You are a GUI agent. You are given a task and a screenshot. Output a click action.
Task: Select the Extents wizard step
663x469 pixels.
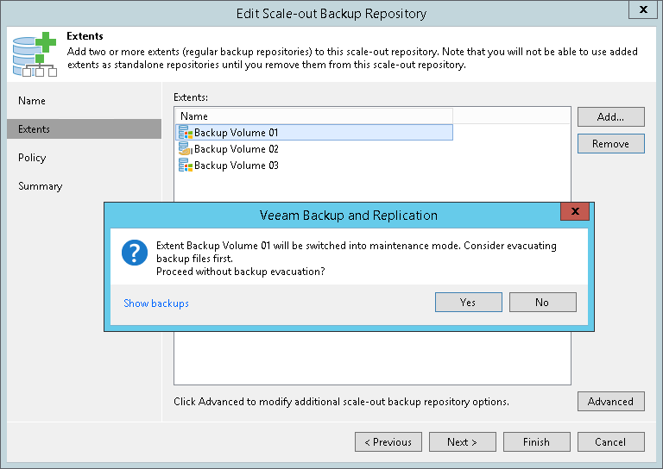click(35, 129)
